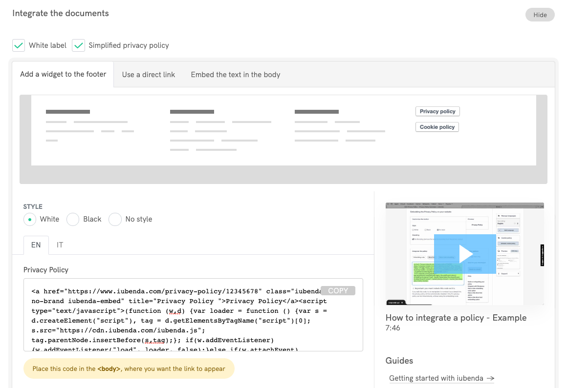
Task: Switch to the Use a direct link tab
Action: [148, 74]
